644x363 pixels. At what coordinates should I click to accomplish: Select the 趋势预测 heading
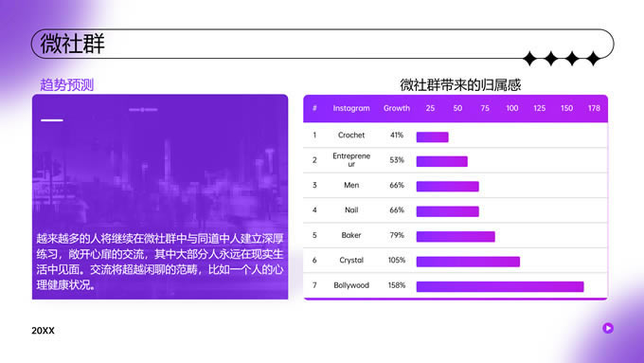[67, 84]
